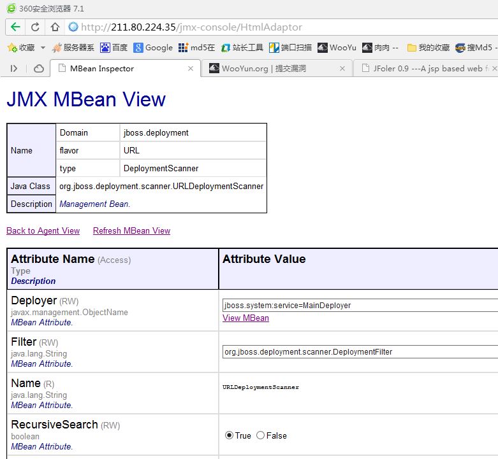Image resolution: width=498 pixels, height=459 pixels.
Task: Click the org.jboss.deployment.scanner.URLDeploymentScanner class text
Action: [x=161, y=186]
